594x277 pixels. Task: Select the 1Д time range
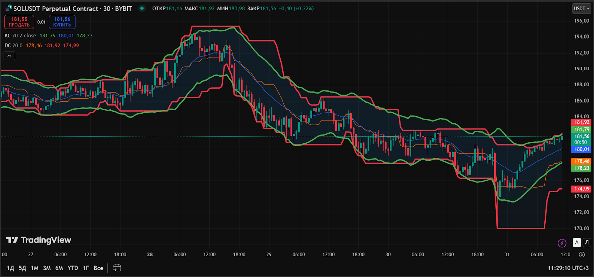tap(10, 268)
